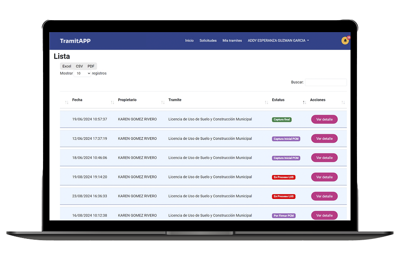
Task: View details of 16/08/2024 Por Firmar PCM row
Action: click(x=324, y=215)
